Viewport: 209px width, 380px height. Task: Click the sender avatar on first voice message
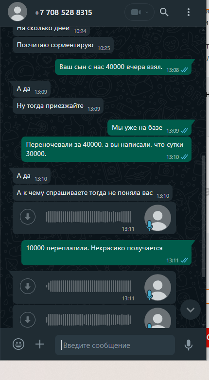coord(157,218)
